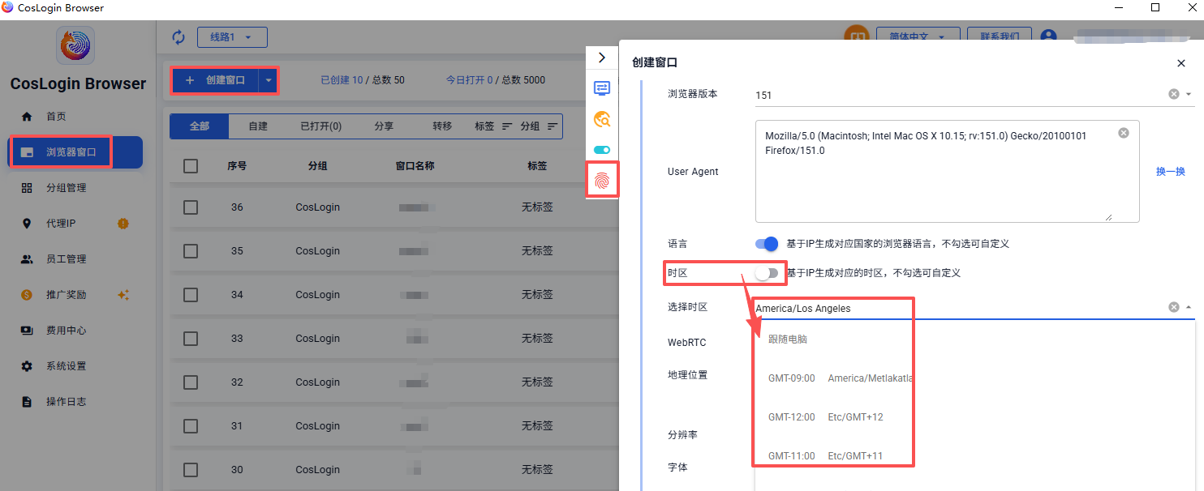This screenshot has width=1204, height=491.
Task: Open 分组管理 in the sidebar
Action: pyautogui.click(x=75, y=188)
